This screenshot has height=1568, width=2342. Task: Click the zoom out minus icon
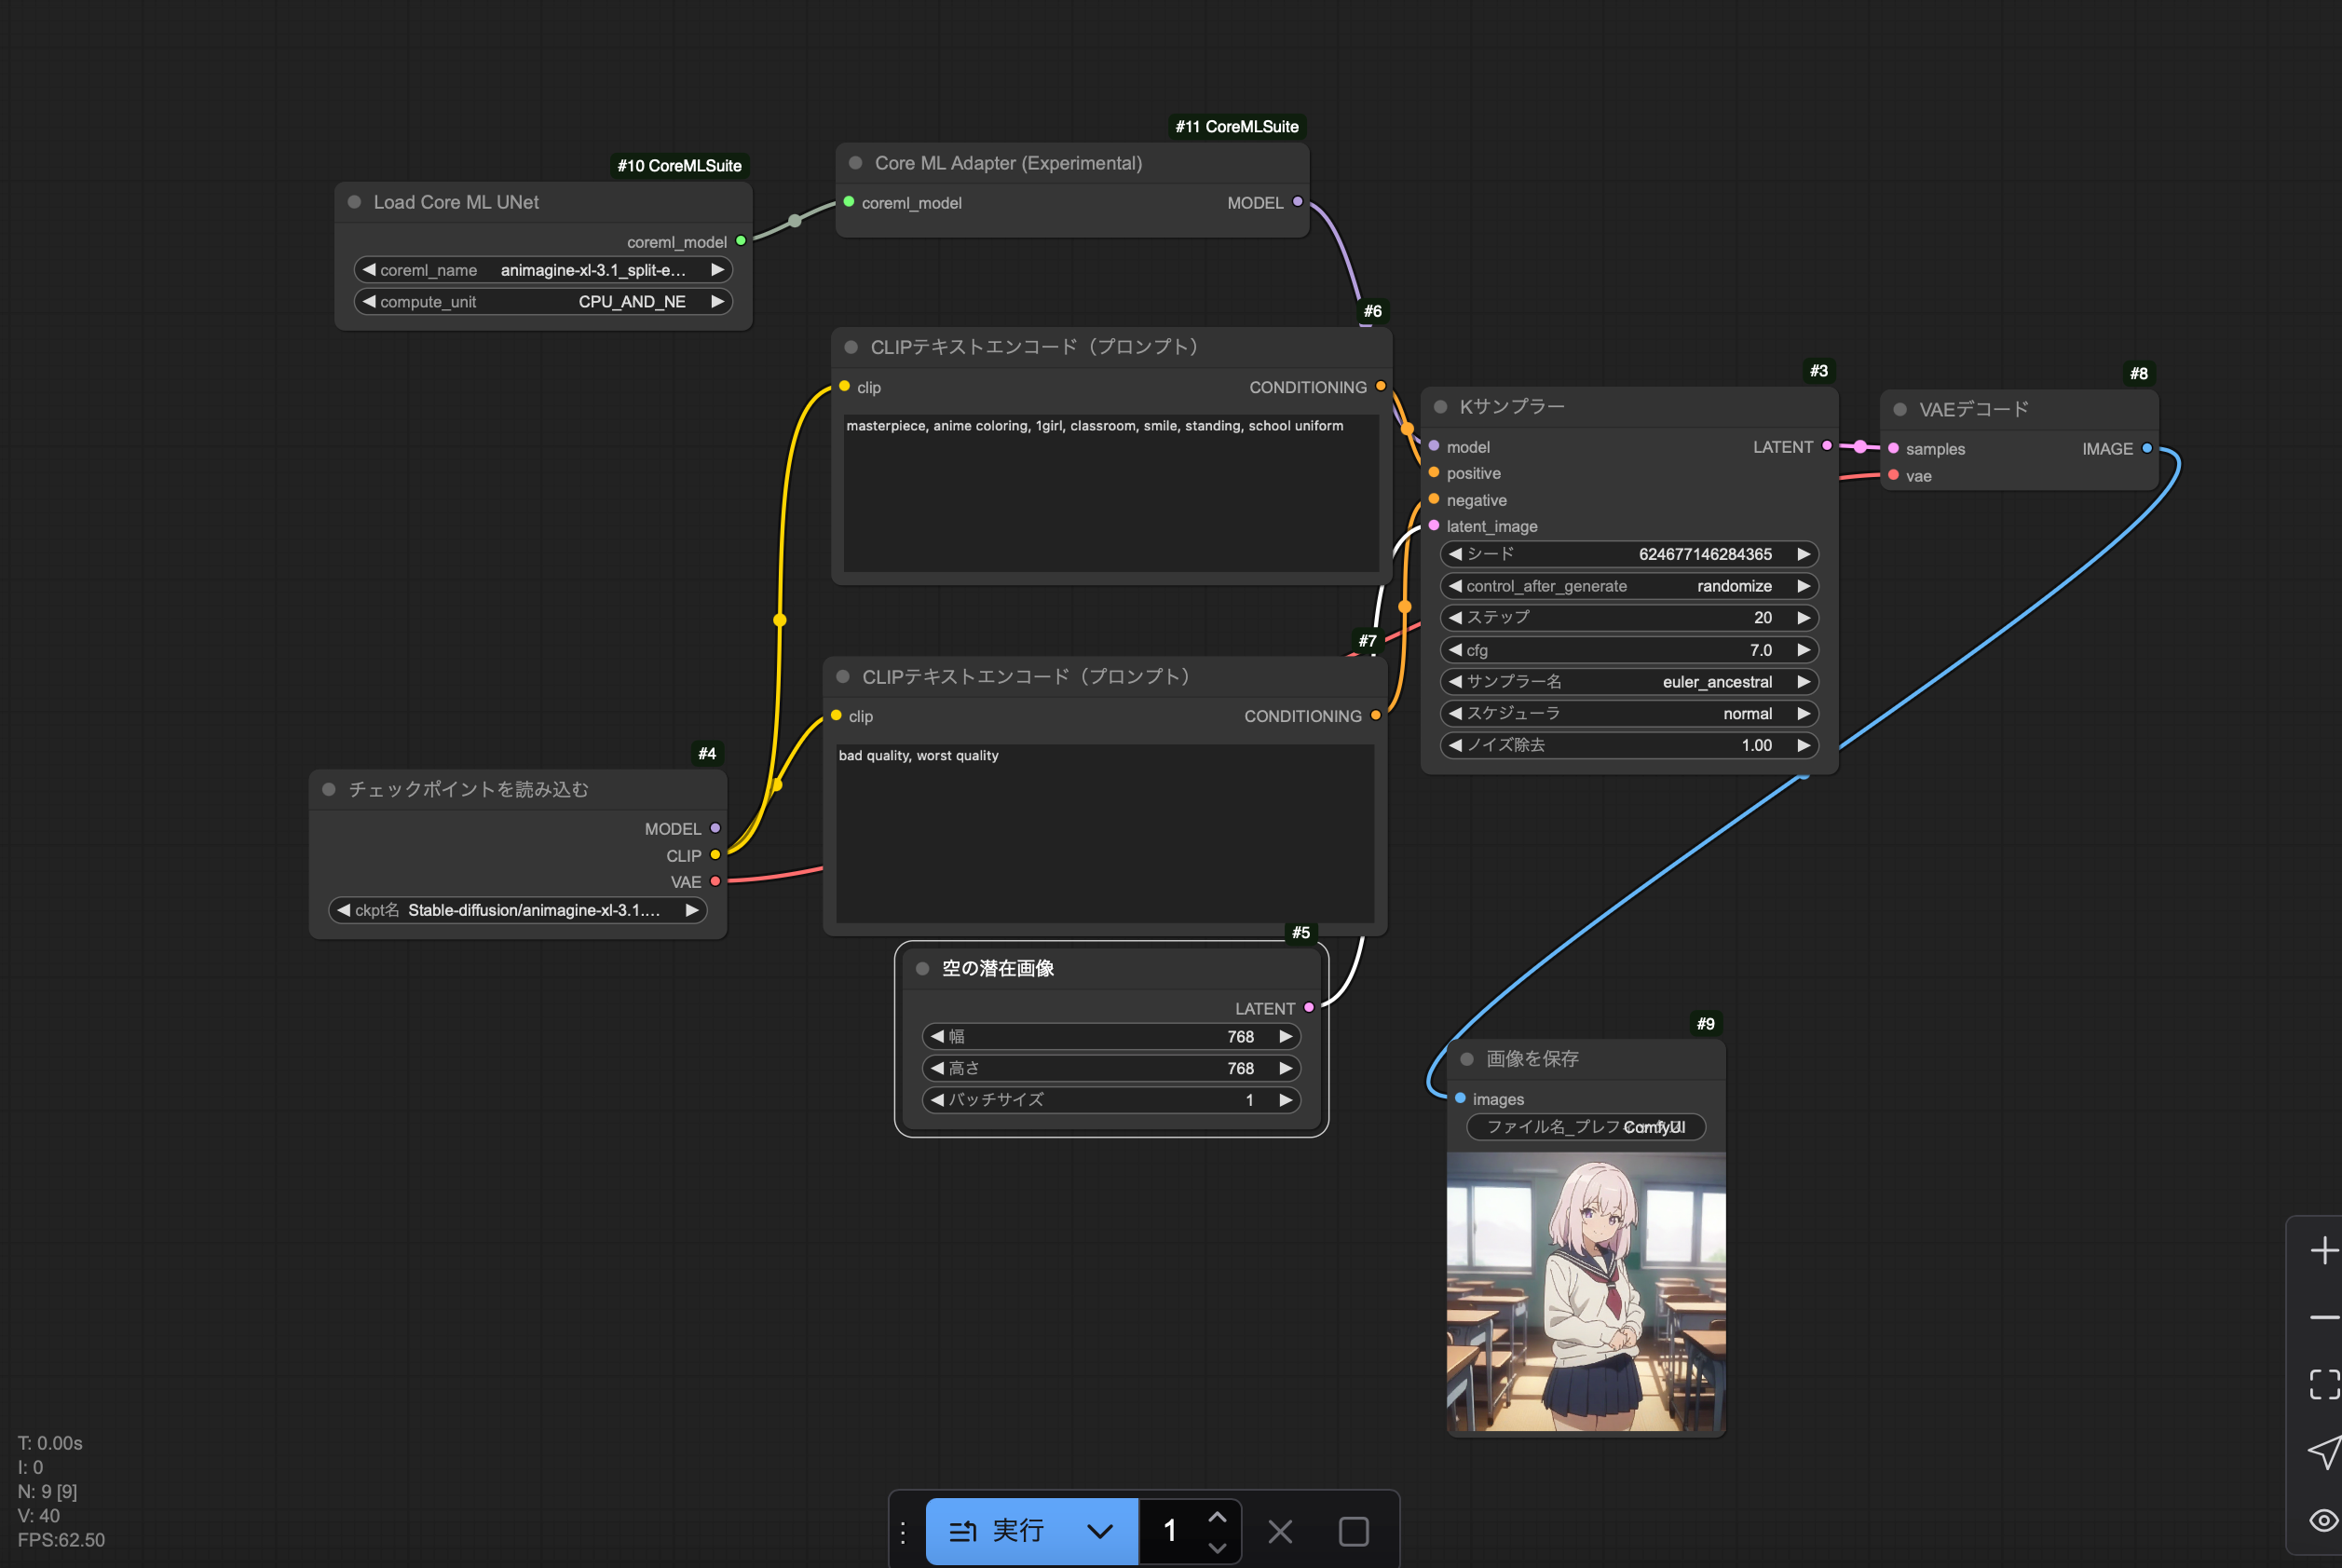pos(2323,1318)
